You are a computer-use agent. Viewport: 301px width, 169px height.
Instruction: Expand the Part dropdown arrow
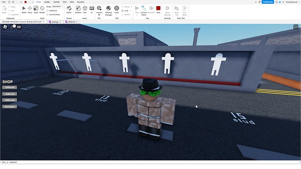click(85, 15)
